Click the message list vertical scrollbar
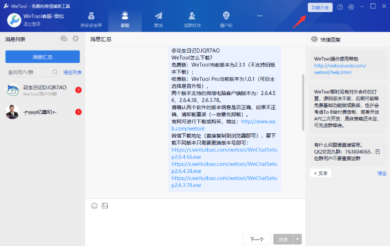The image size is (390, 246). pyautogui.click(x=303, y=102)
